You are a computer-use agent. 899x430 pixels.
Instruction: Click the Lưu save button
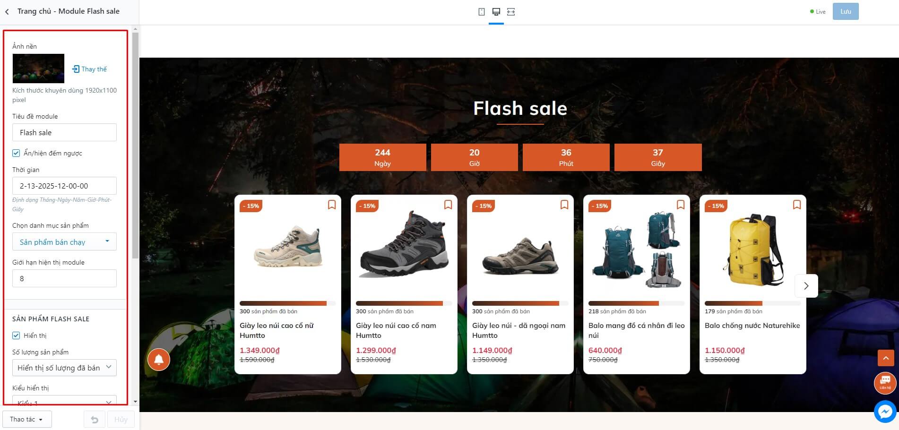(846, 11)
